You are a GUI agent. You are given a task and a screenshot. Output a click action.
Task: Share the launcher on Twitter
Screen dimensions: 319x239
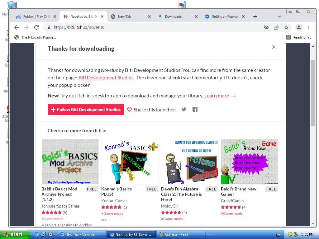point(184,110)
